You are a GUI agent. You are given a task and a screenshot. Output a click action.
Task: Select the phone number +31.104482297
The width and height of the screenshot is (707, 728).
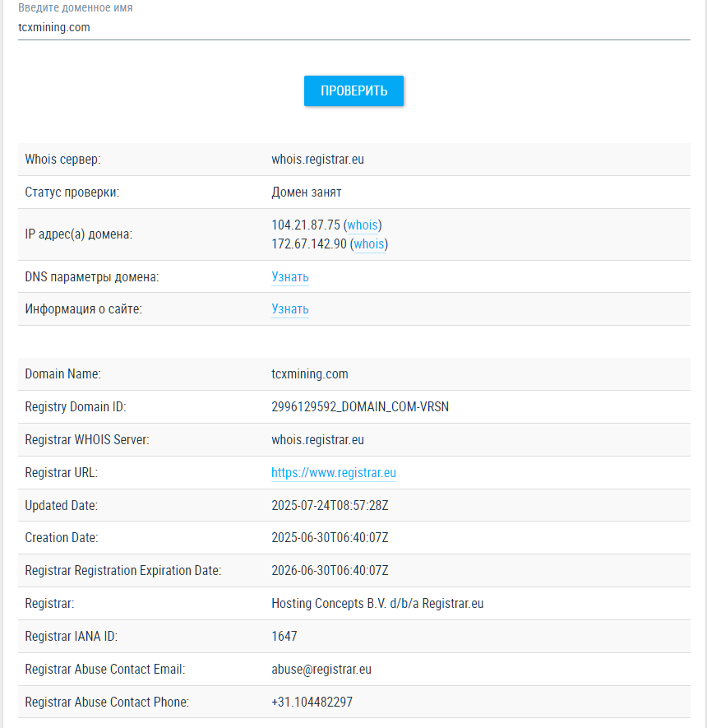pos(312,702)
